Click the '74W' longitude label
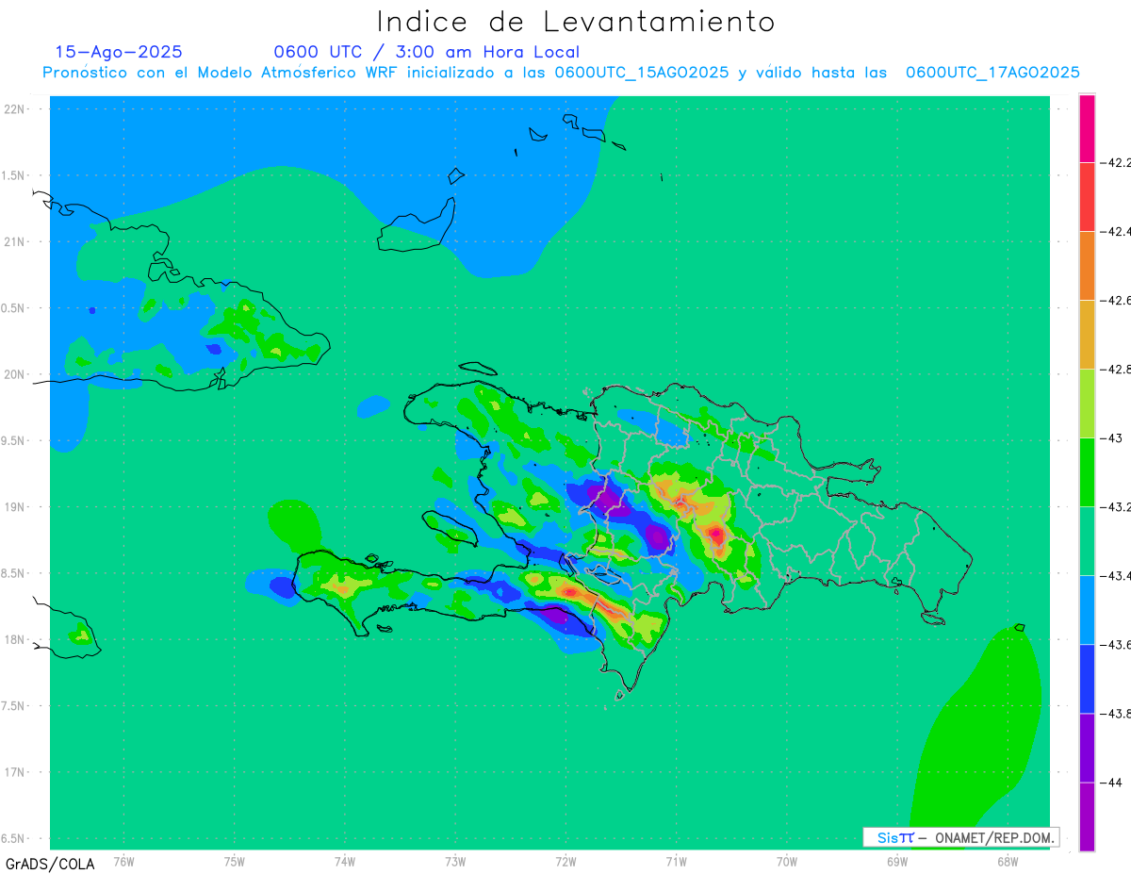1131x874 pixels. pos(345,861)
